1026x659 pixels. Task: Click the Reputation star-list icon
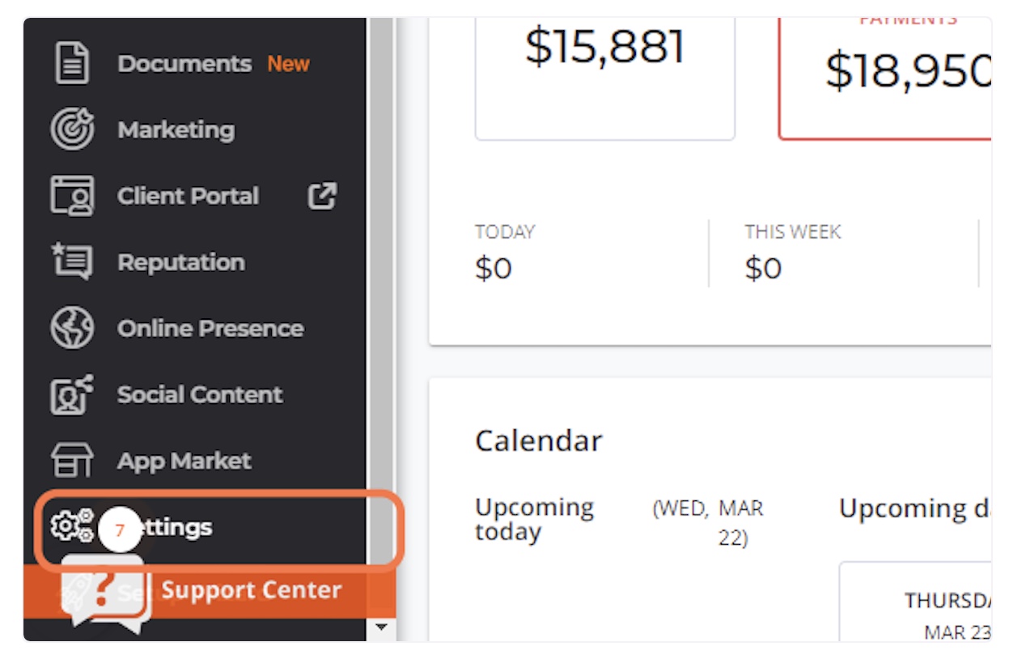coord(72,262)
